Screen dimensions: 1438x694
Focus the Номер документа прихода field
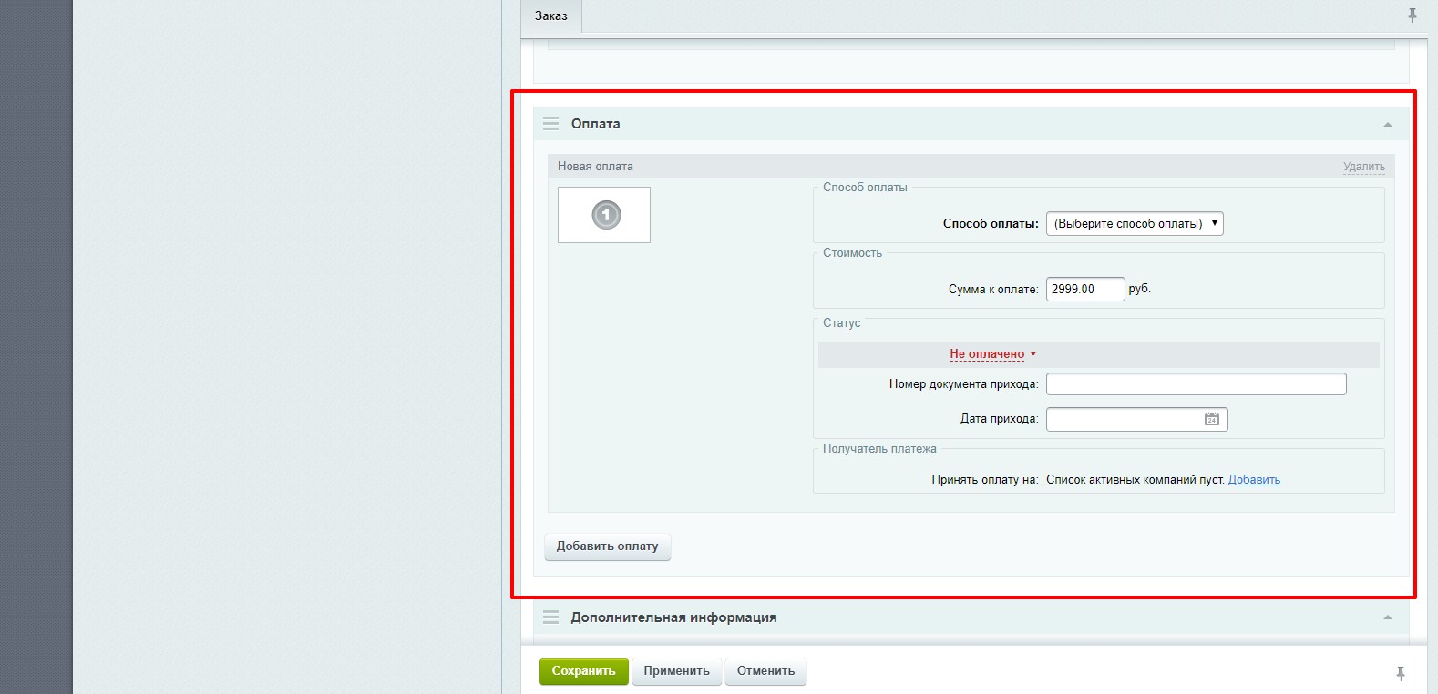point(1196,384)
